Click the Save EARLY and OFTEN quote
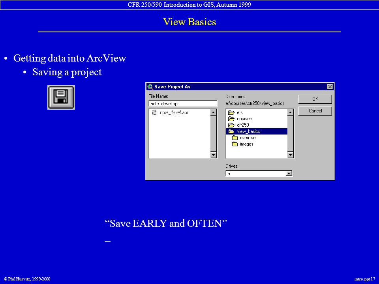Image resolution: width=379 pixels, height=284 pixels. point(166,223)
